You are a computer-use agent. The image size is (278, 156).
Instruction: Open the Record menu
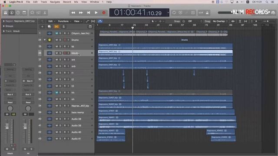tap(67, 2)
